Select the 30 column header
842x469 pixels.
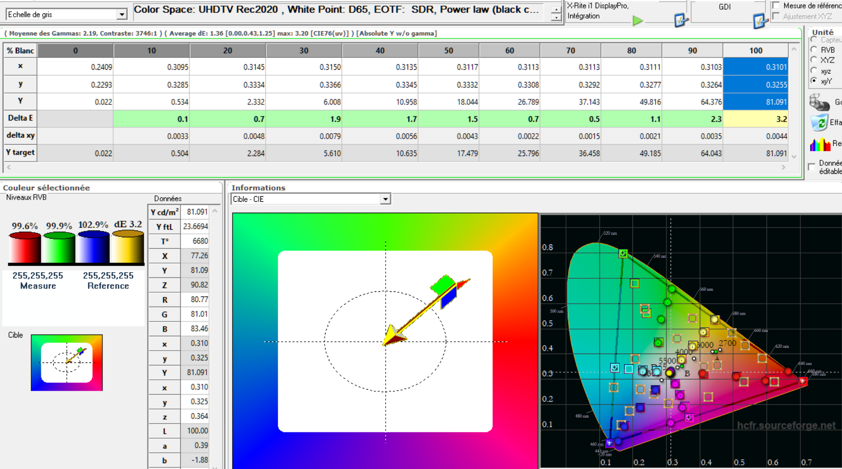tap(304, 50)
